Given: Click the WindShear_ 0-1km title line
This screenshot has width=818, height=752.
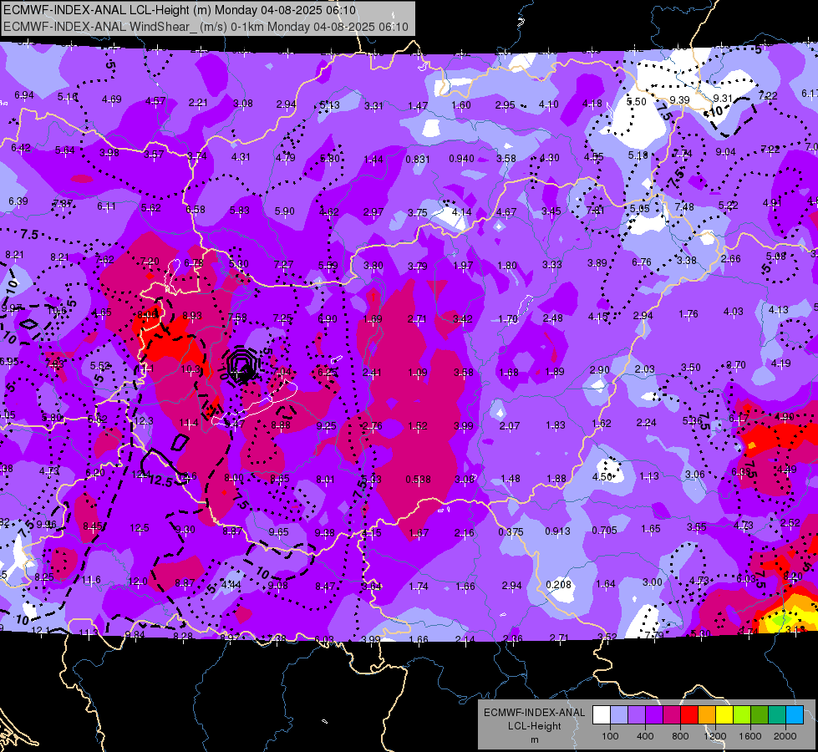Looking at the screenshot, I should point(206,27).
